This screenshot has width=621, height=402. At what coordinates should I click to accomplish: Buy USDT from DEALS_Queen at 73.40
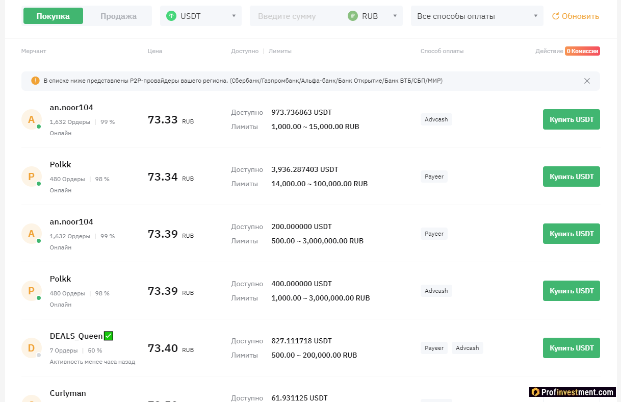[572, 348]
